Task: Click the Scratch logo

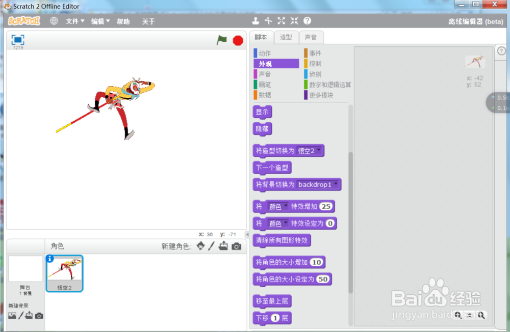Action: click(x=24, y=21)
